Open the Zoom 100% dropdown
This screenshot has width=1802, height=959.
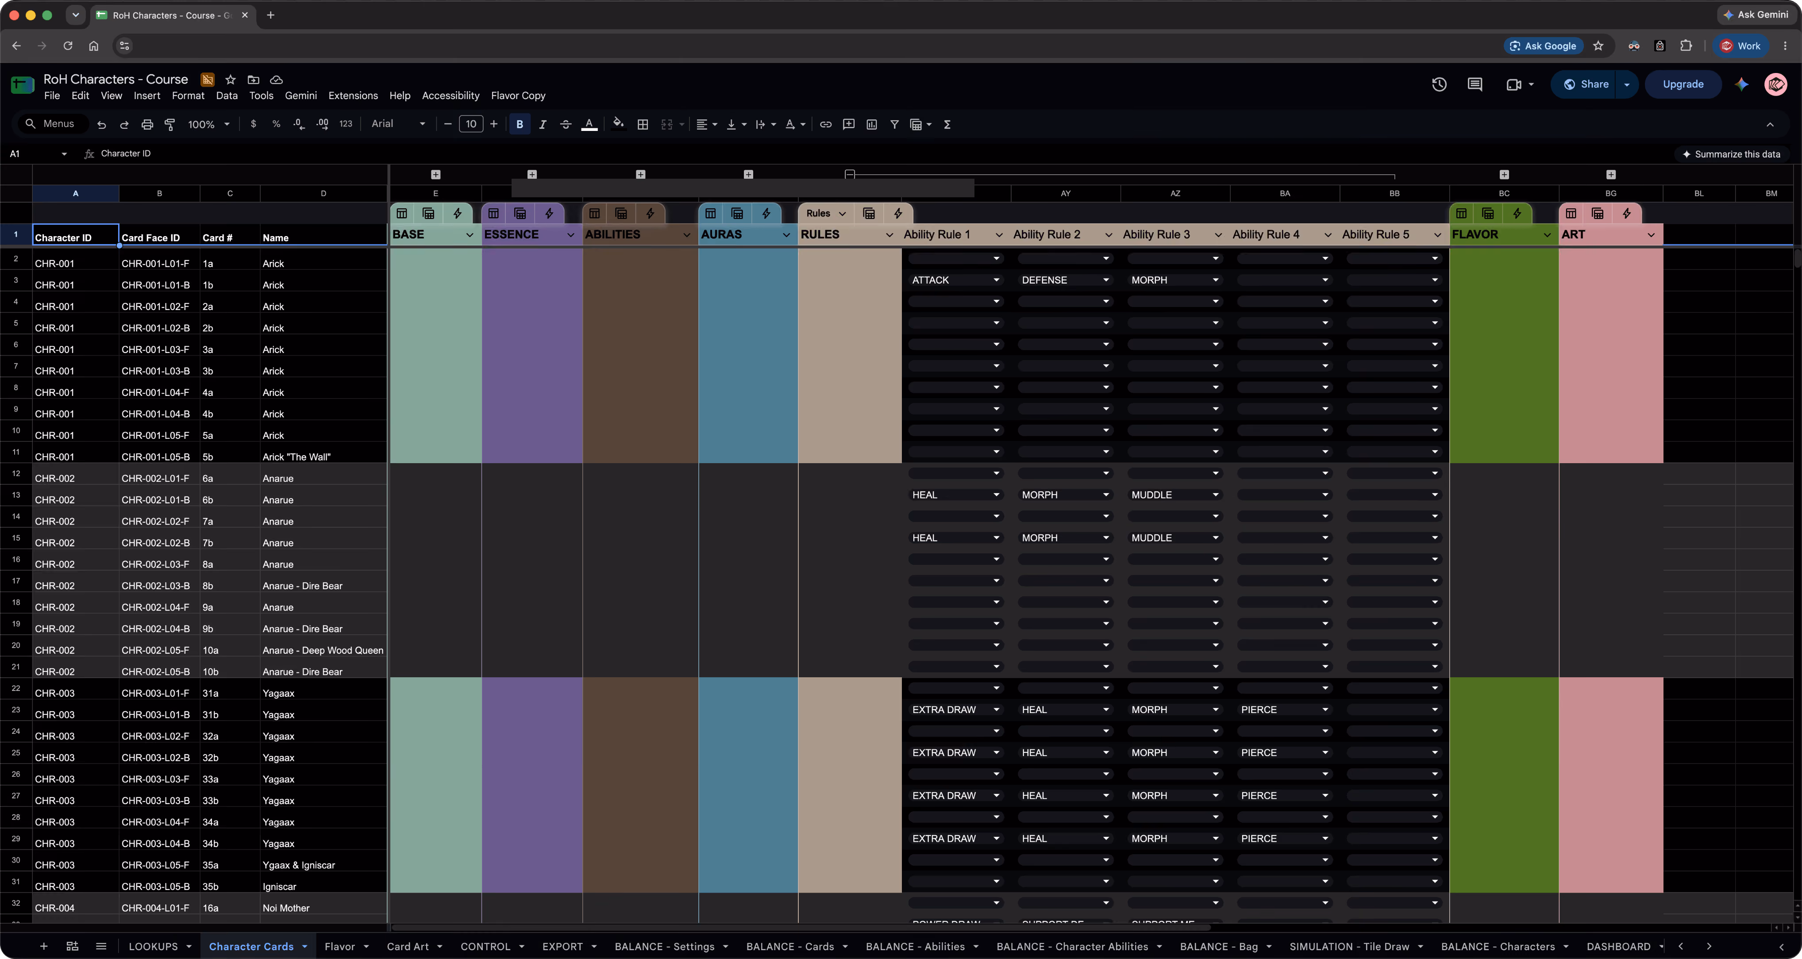208,124
